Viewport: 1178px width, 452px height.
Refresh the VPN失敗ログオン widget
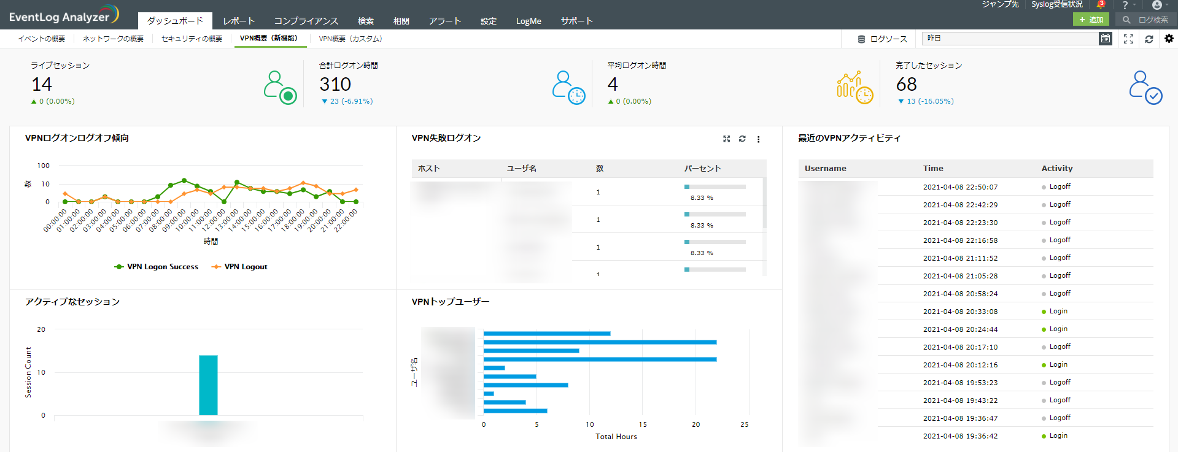click(742, 139)
